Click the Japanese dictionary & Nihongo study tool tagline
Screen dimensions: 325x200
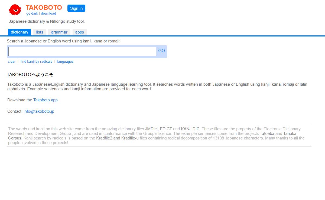47,21
